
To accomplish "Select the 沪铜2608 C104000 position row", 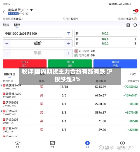I will click(x=70, y=104).
